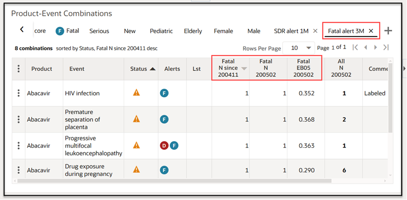Select the Elderly tab
The width and height of the screenshot is (407, 200).
click(x=193, y=31)
